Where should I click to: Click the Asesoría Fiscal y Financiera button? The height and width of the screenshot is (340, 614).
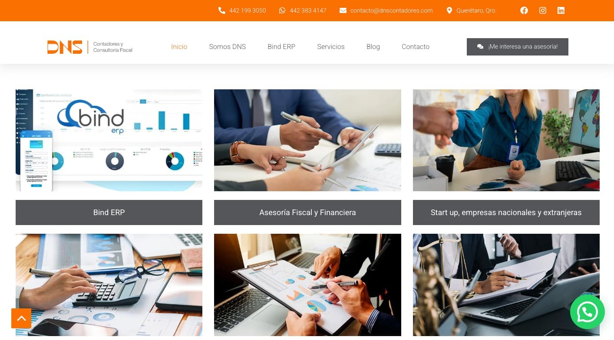pos(307,212)
